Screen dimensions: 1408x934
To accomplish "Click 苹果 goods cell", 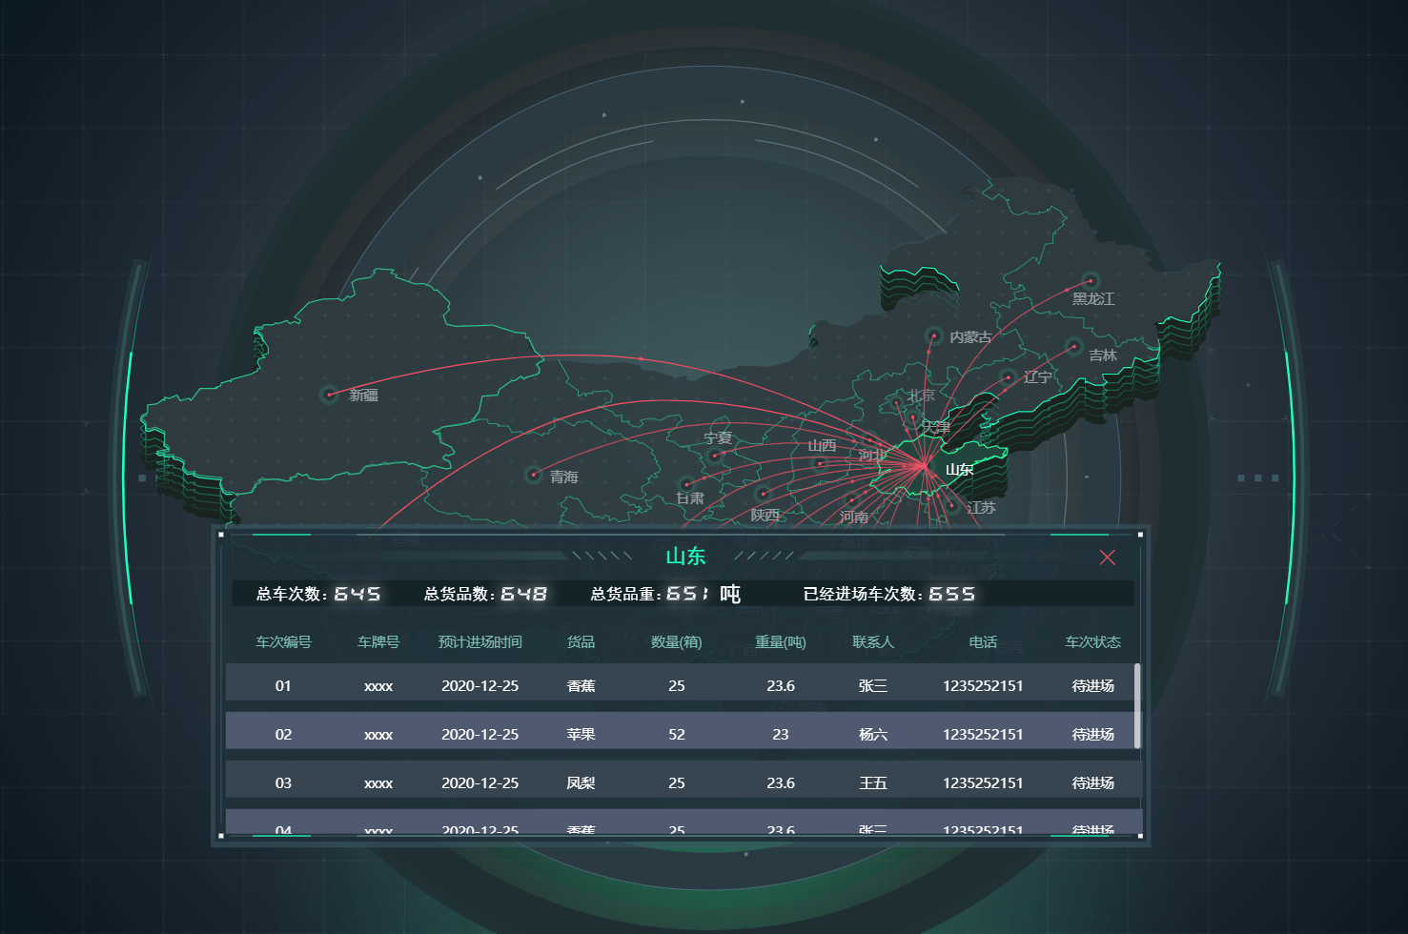I will (x=581, y=734).
